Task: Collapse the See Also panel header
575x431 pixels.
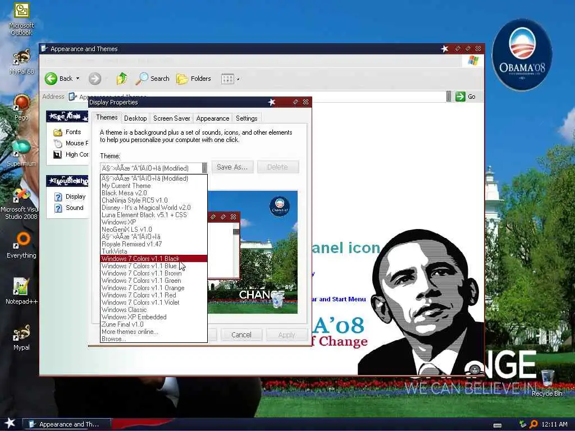Action: click(x=67, y=117)
